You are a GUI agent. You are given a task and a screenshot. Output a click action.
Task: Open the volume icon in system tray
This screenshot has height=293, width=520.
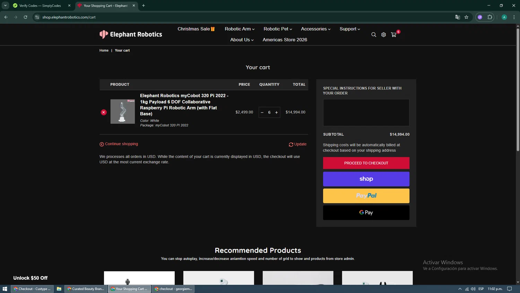[x=473, y=289]
